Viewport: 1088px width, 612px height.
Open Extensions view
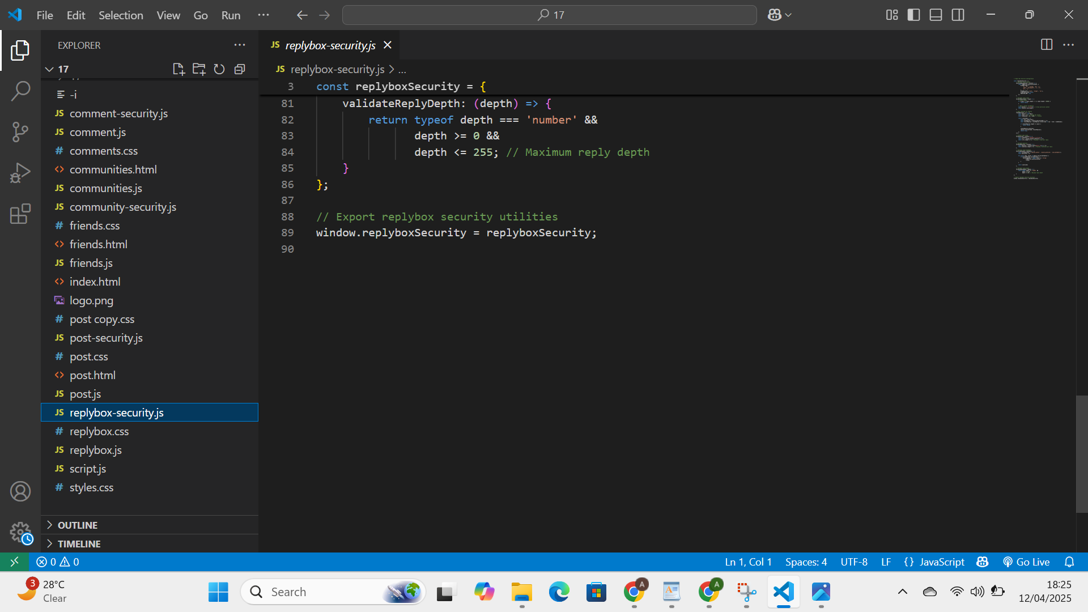coord(20,214)
